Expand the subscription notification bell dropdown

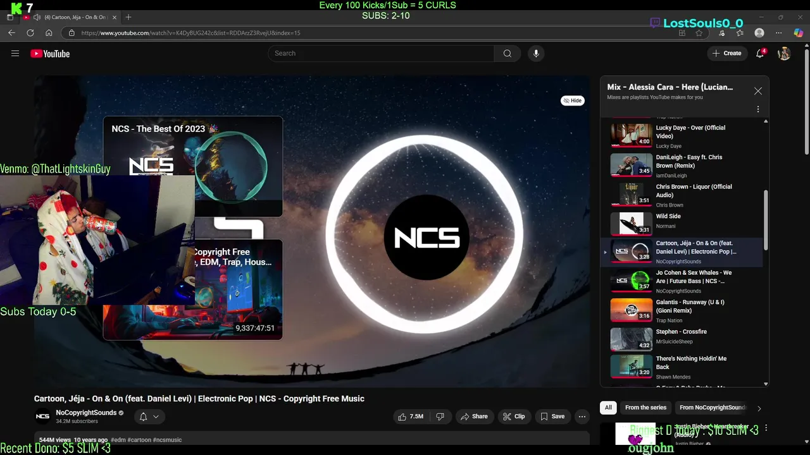(149, 416)
